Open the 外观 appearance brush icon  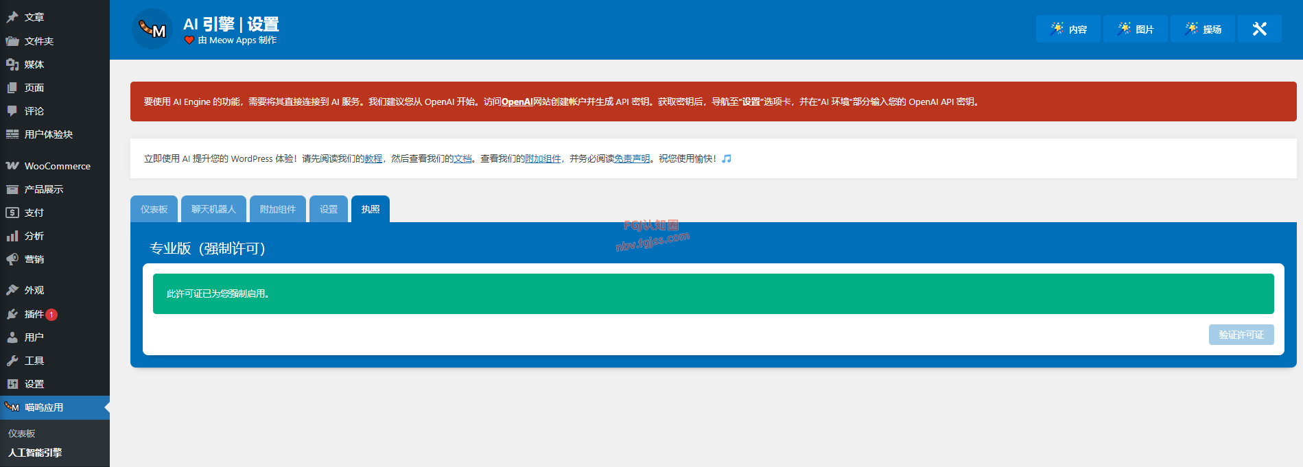pos(12,290)
